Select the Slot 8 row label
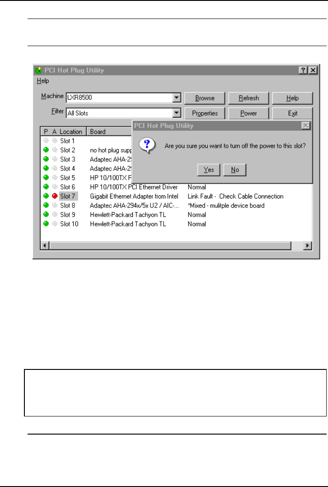 68,205
